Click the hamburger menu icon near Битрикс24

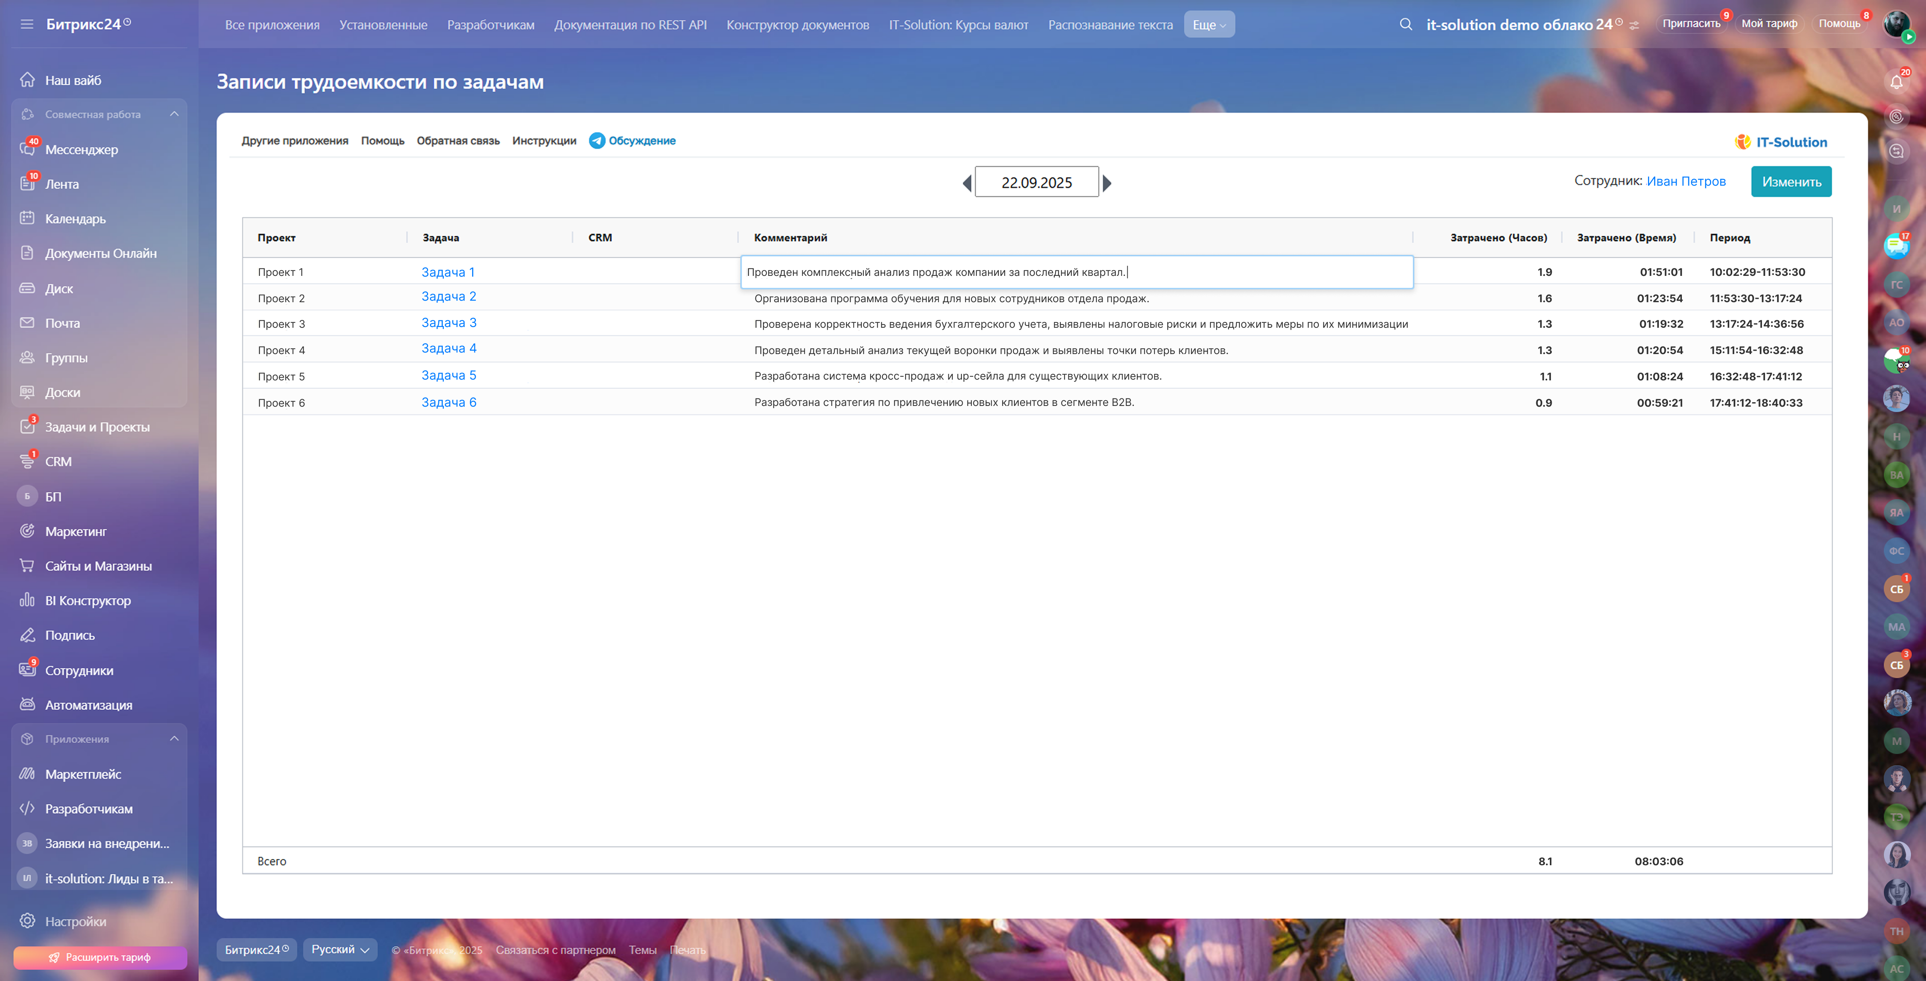pyautogui.click(x=27, y=24)
